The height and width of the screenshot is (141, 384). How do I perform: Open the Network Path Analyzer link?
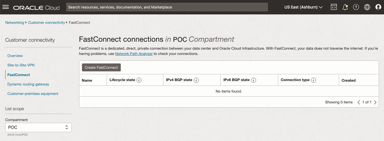tap(134, 54)
